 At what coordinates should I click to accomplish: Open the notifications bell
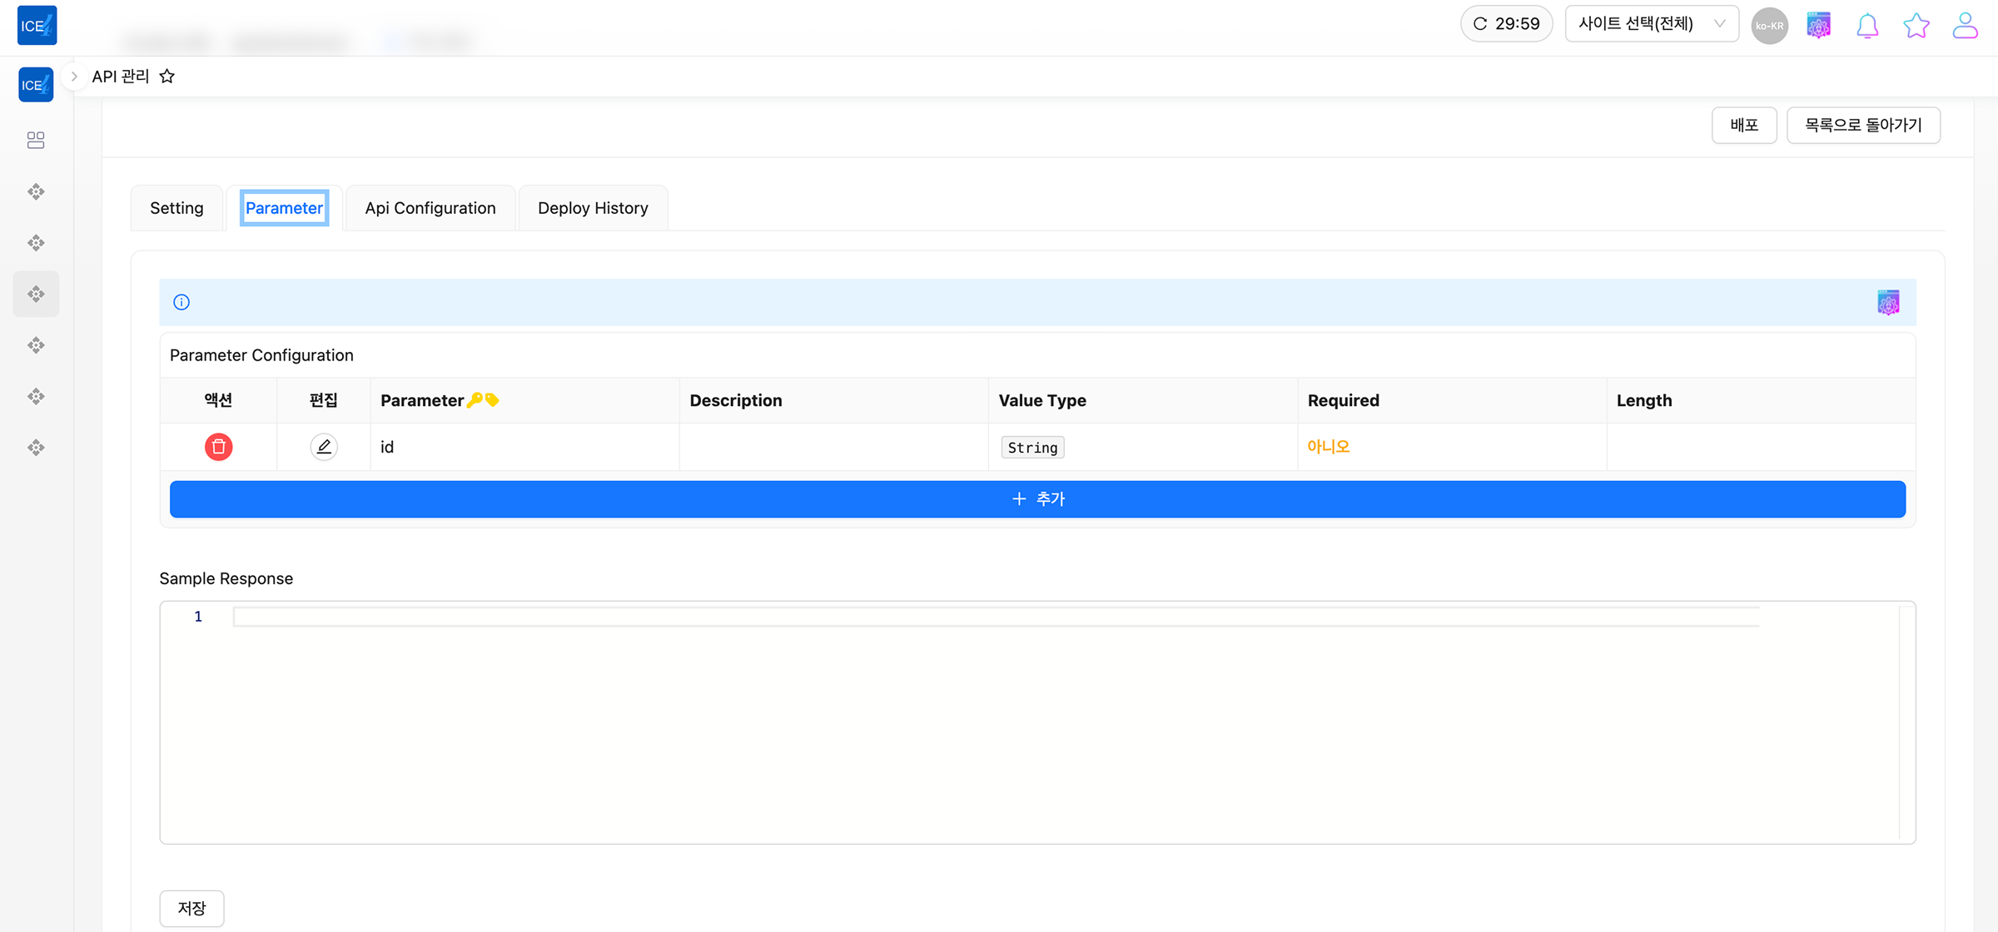[1867, 26]
